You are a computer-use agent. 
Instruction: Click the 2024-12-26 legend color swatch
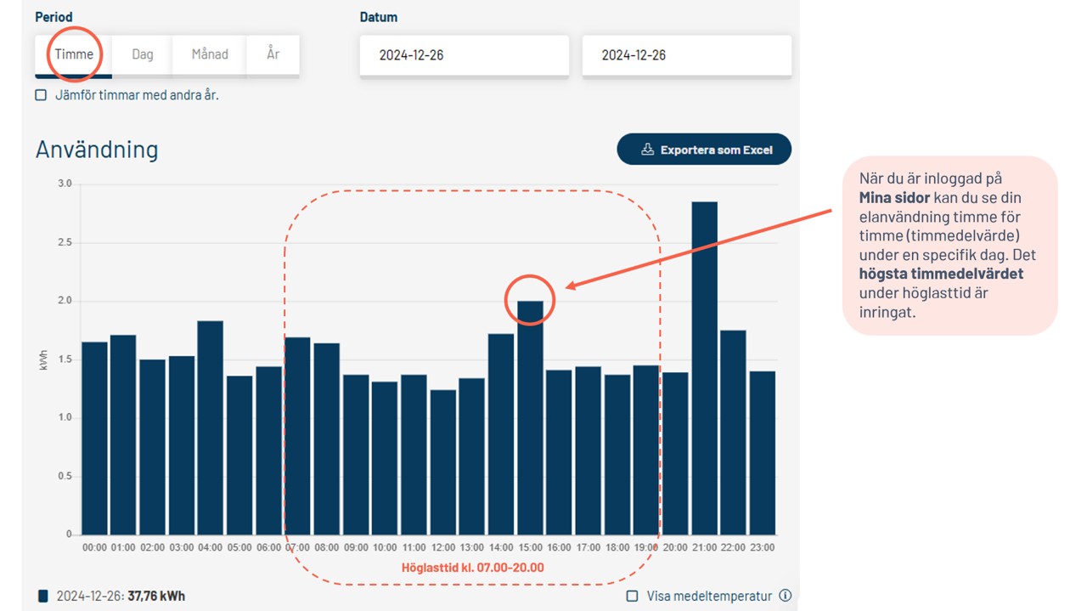[43, 596]
